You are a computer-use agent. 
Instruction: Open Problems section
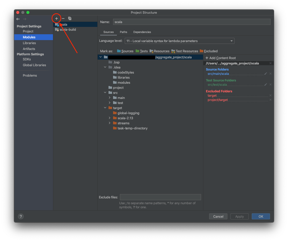pyautogui.click(x=30, y=76)
